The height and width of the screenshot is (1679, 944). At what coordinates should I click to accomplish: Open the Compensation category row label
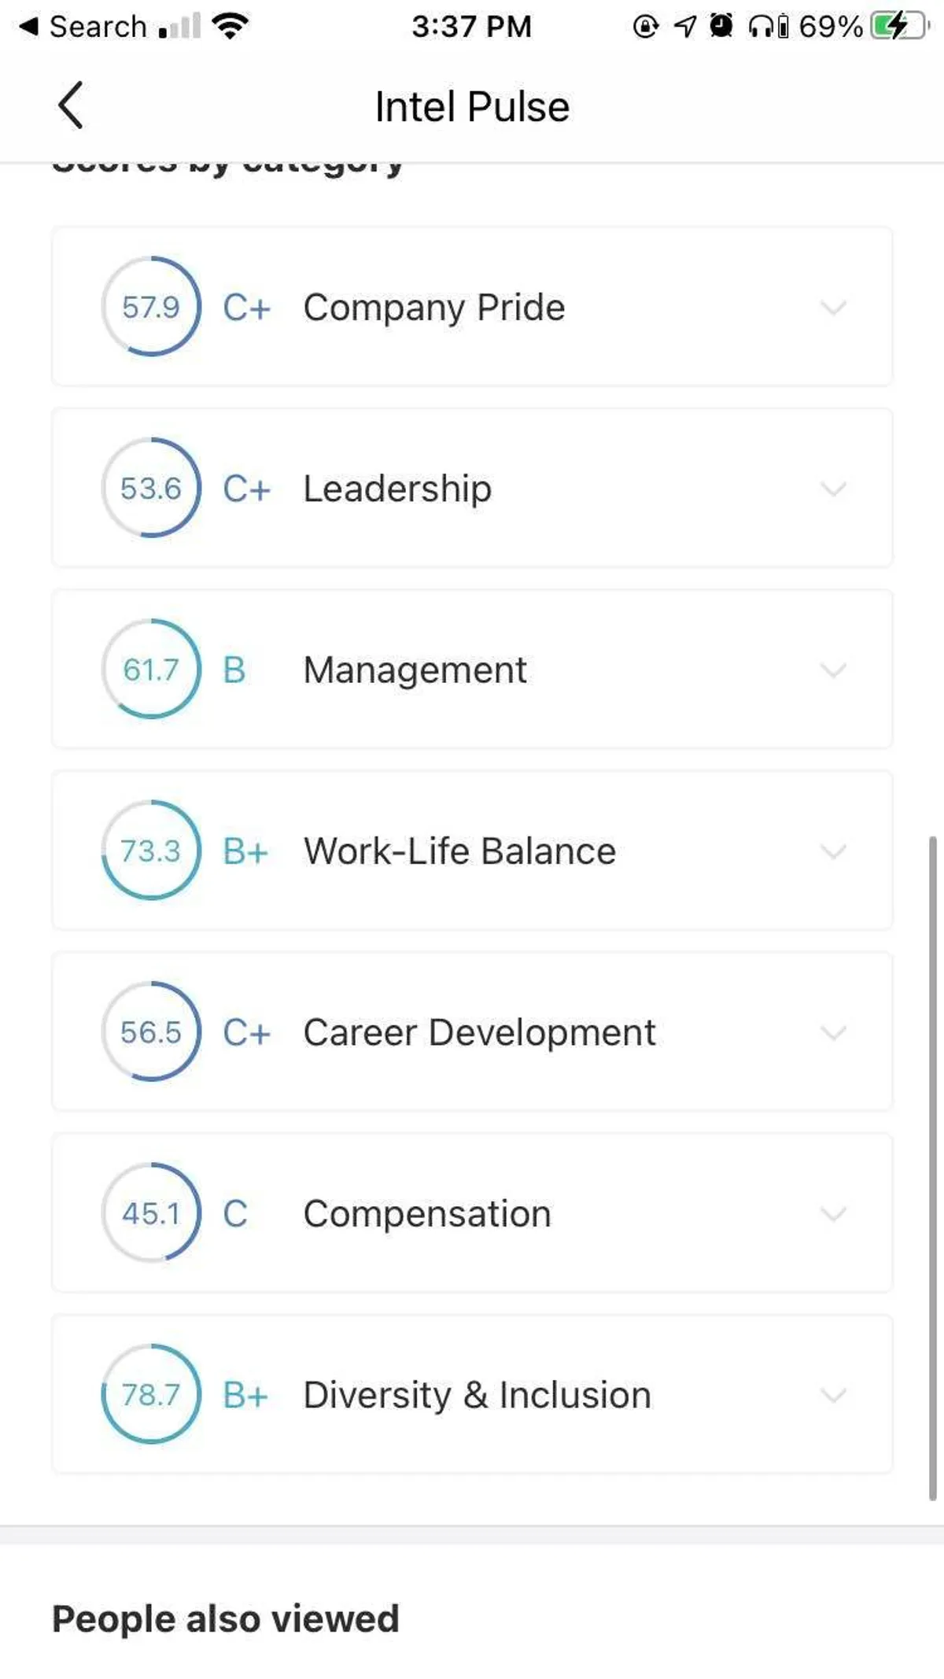pos(427,1213)
